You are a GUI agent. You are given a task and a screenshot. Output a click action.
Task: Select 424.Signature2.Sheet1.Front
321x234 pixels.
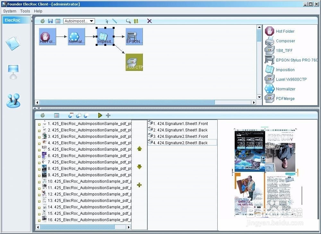(182, 136)
